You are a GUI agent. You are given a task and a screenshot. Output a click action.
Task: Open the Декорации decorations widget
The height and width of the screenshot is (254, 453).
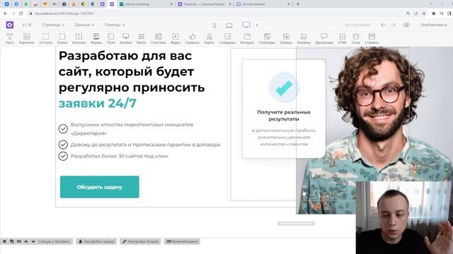click(x=324, y=39)
